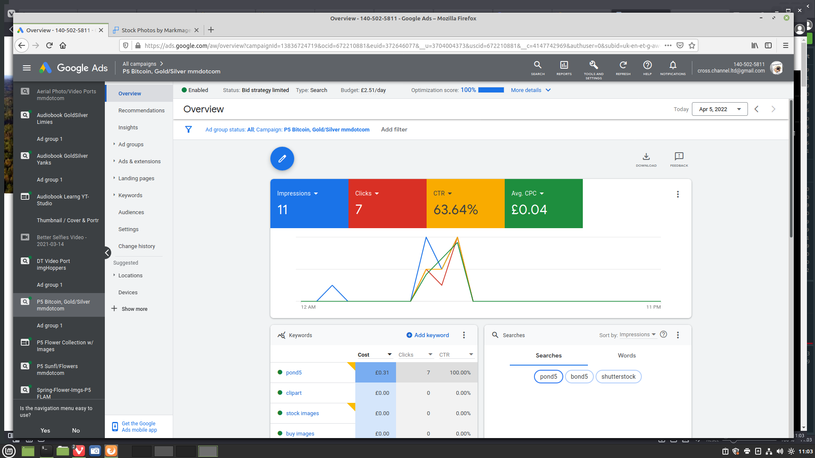815x458 pixels.
Task: Click Add filter text
Action: [x=394, y=129]
